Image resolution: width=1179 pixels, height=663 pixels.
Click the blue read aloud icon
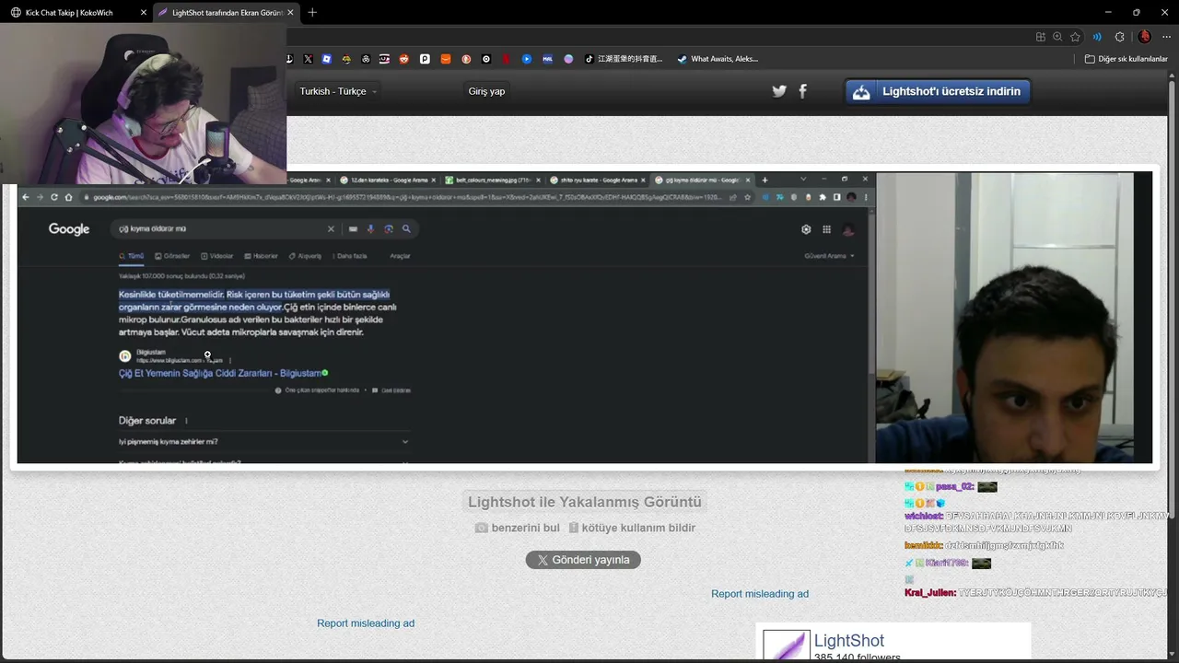(x=1097, y=37)
